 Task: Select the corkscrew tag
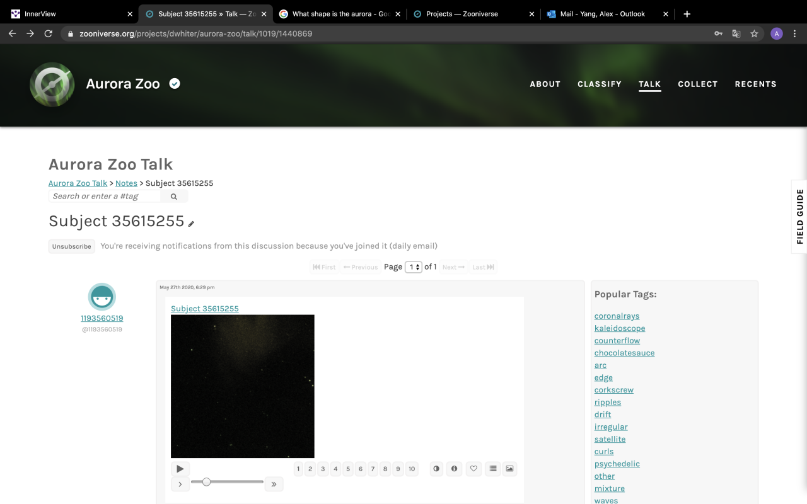pyautogui.click(x=614, y=390)
